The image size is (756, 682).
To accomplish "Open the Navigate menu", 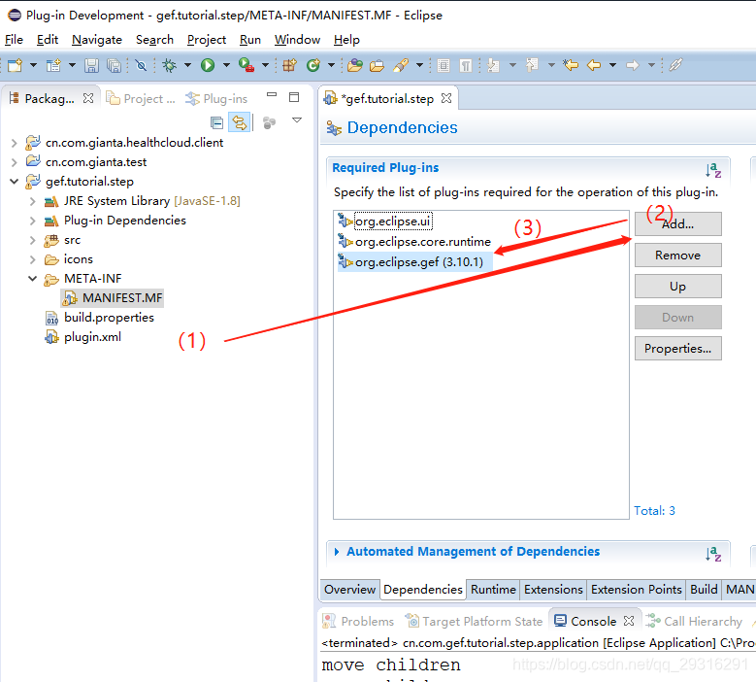I will tap(97, 40).
